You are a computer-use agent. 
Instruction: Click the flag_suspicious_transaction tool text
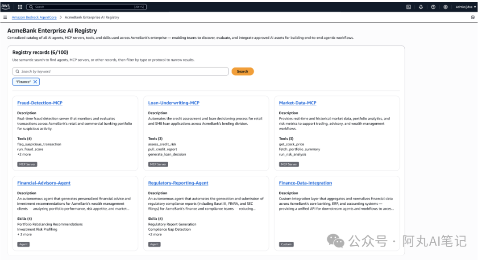click(x=39, y=144)
